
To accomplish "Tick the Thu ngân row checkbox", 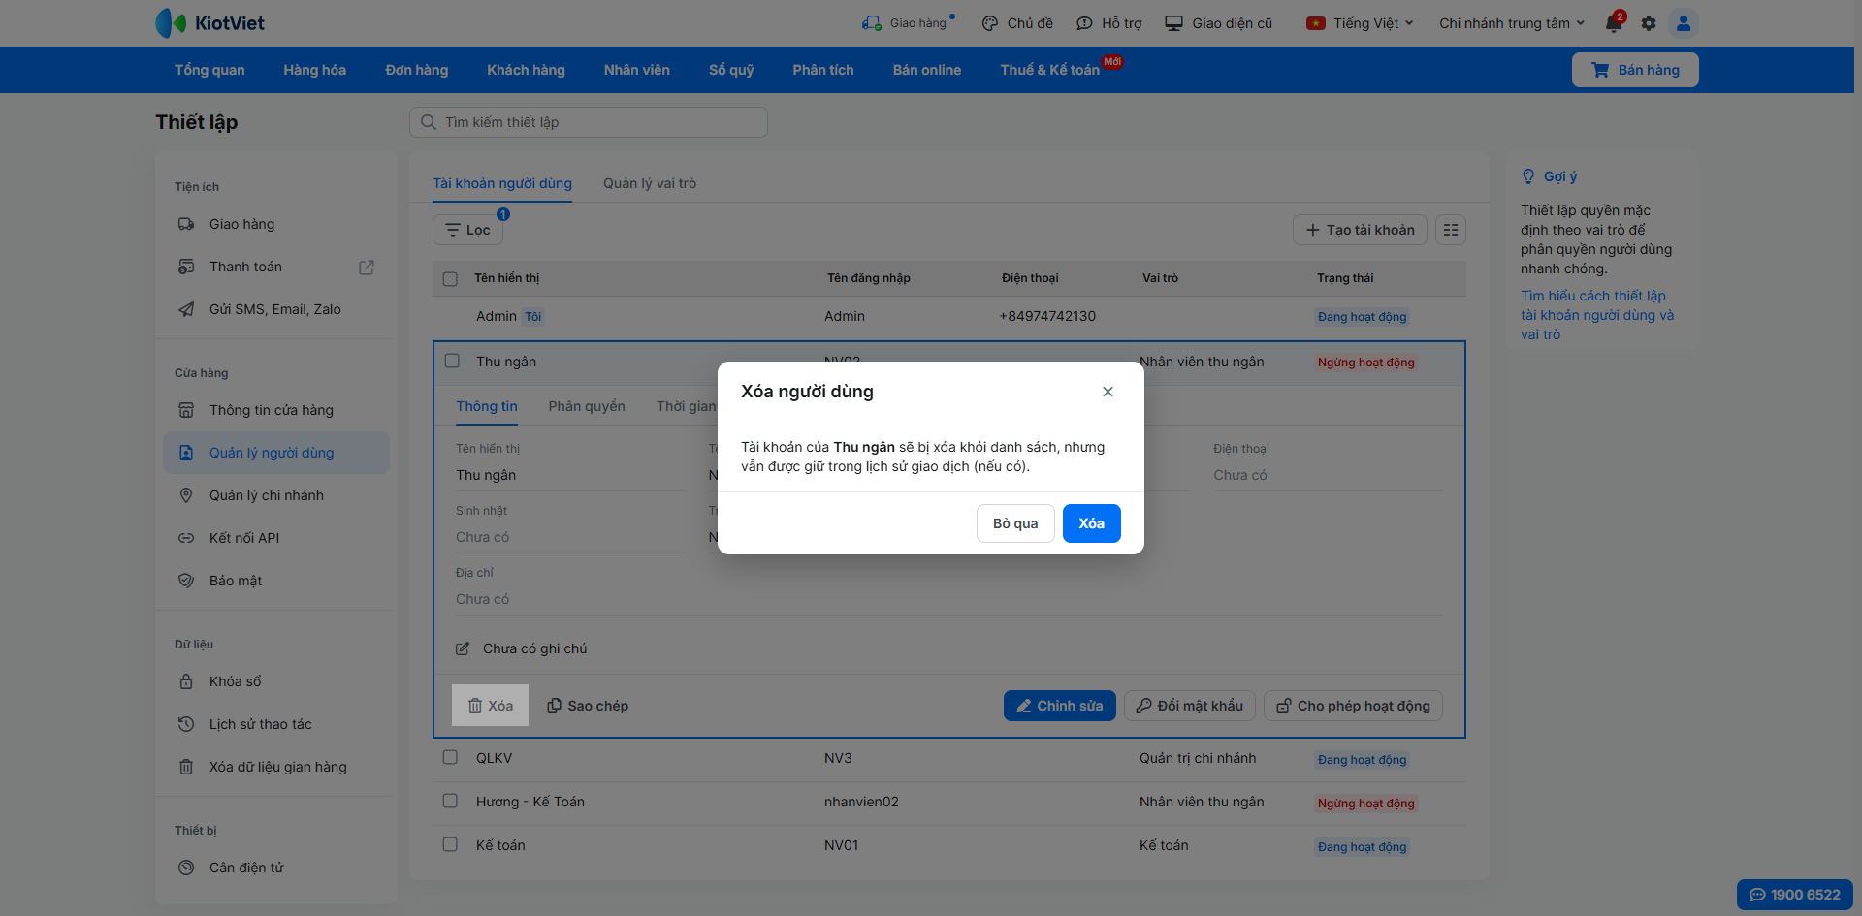I will [x=452, y=361].
